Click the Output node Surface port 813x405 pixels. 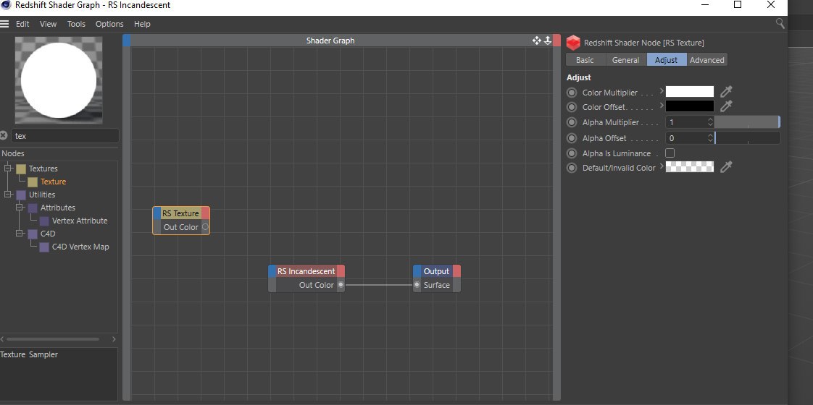417,284
